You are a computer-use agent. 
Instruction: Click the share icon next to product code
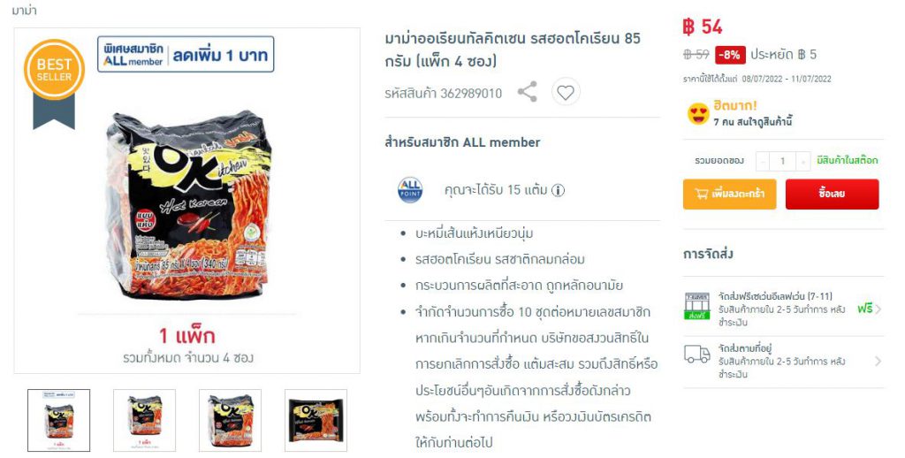click(x=527, y=92)
